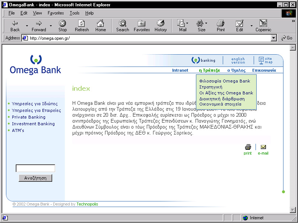
Task: Switch to the english version link
Action: click(x=238, y=61)
